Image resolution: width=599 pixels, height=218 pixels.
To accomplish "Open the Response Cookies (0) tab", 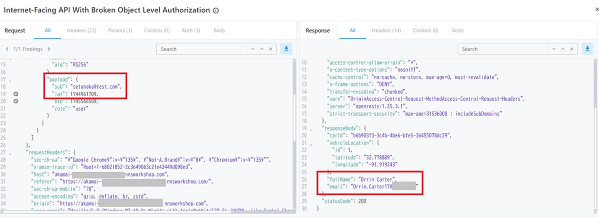I will tap(426, 30).
